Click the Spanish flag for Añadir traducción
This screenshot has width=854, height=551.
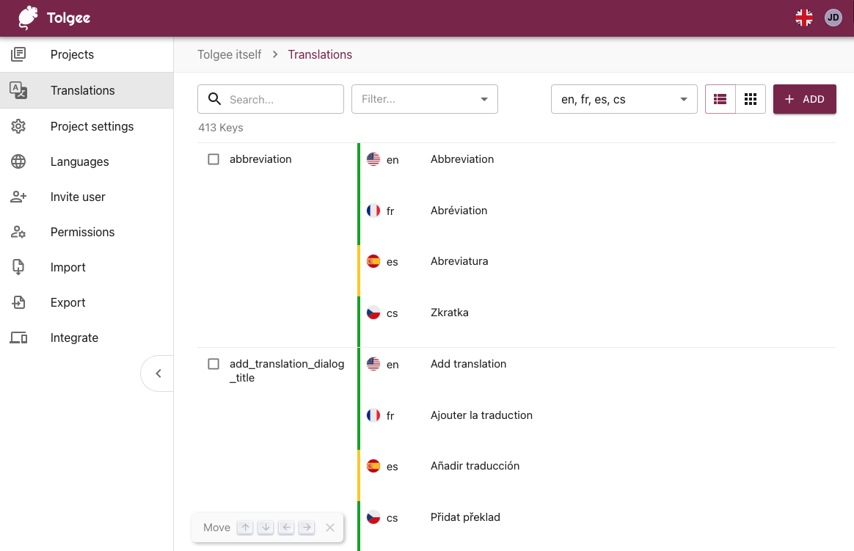pos(373,466)
